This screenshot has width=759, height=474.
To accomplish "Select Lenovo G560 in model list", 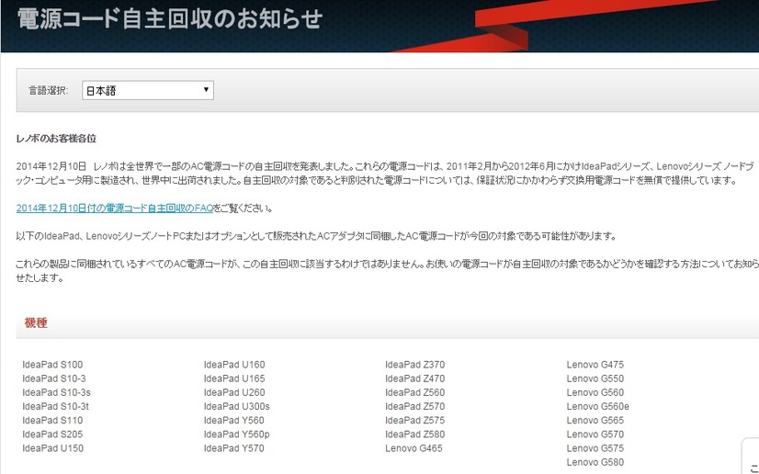I will point(595,393).
